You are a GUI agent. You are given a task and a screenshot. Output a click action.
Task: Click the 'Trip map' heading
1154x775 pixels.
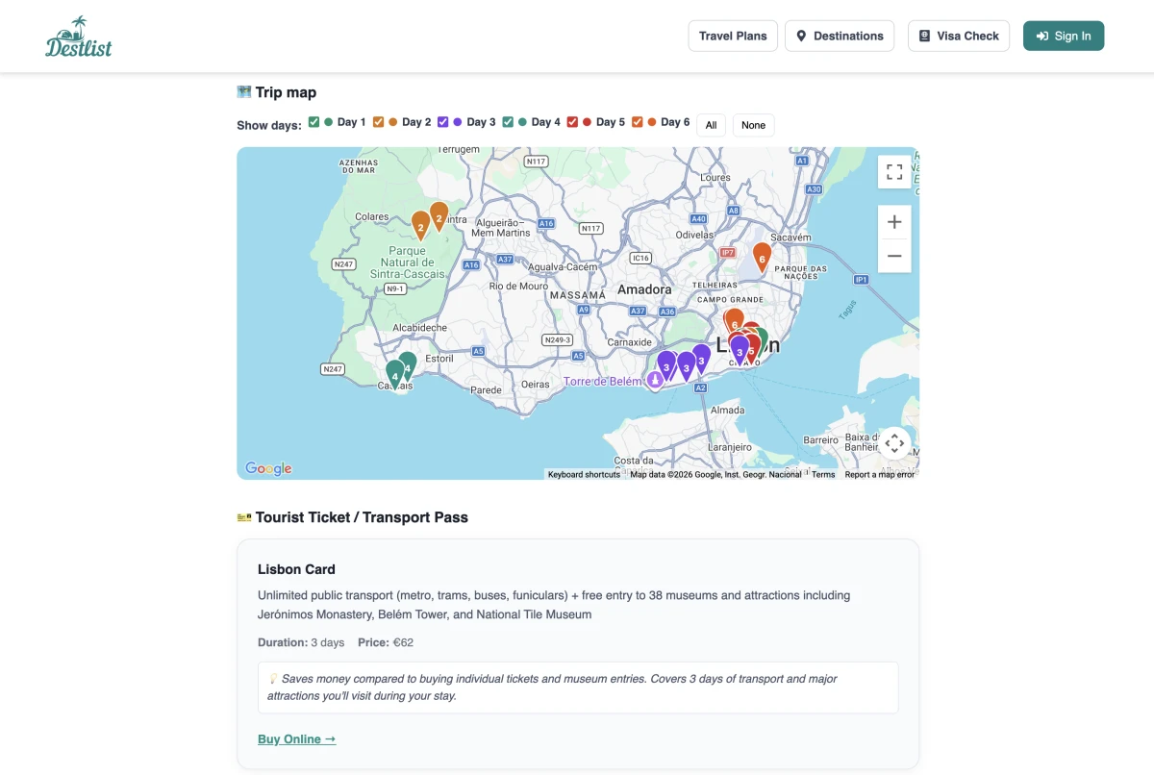[277, 92]
